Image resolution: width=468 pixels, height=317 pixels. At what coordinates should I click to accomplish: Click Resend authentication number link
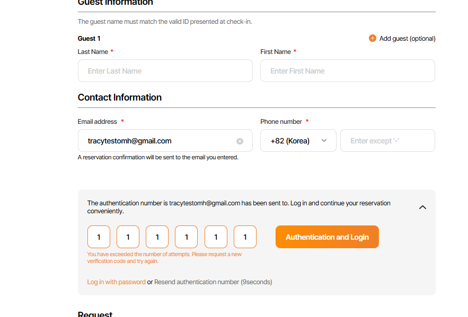coord(197,282)
